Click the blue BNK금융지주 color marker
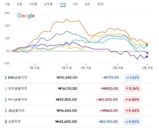Viewport: 159px width, 130px height. [x=6, y=78]
